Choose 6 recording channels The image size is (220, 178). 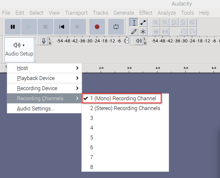pos(125,147)
